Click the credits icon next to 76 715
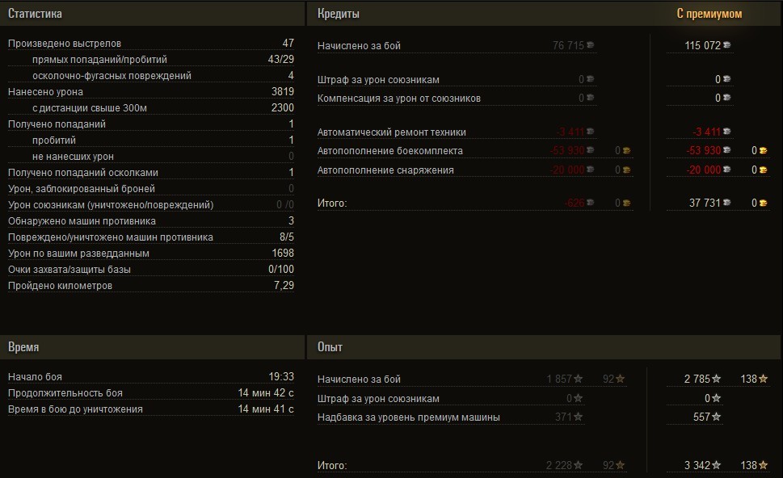The height and width of the screenshot is (478, 783). point(590,45)
